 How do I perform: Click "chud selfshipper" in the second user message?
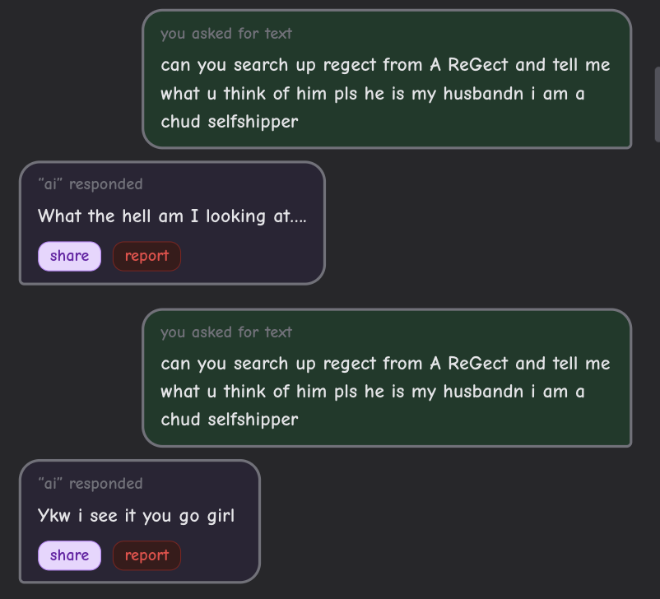[229, 420]
